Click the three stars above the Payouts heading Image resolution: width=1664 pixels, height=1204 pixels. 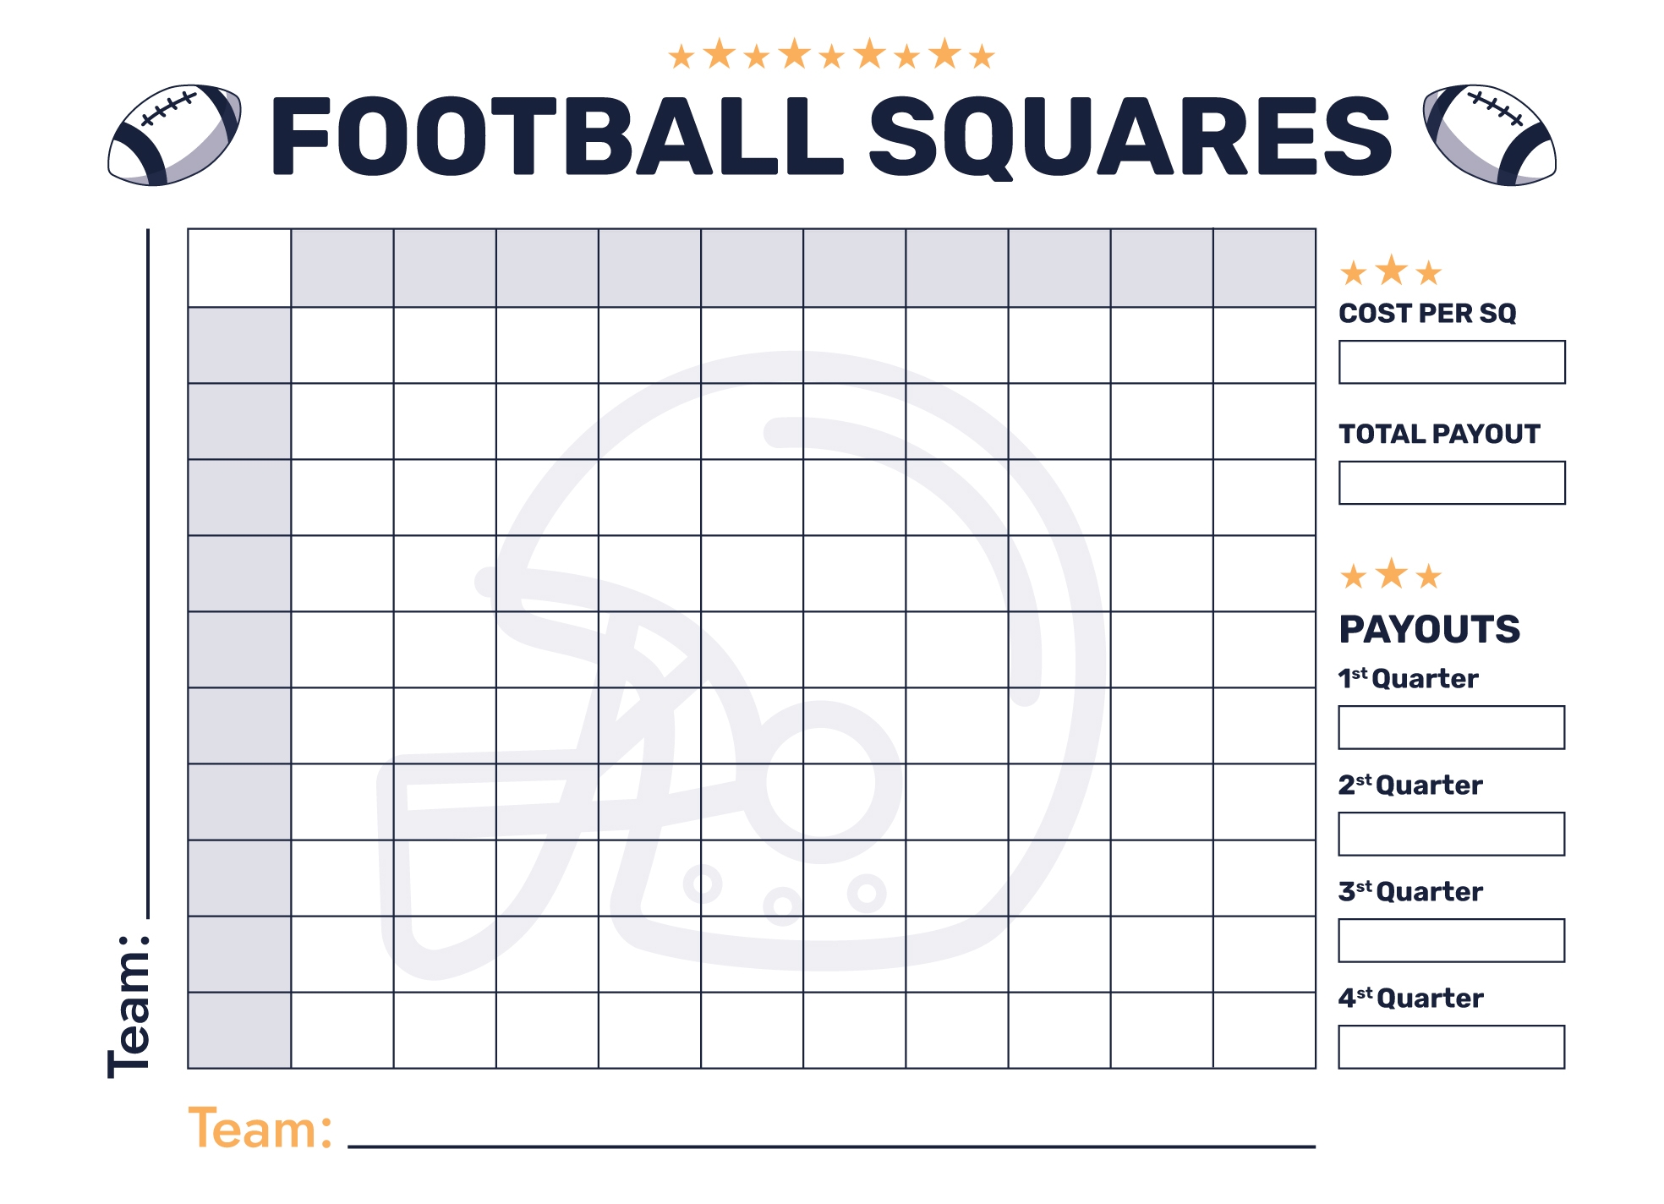pos(1391,576)
